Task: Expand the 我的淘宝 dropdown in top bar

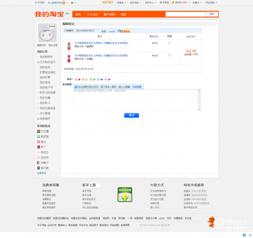Action: tap(140, 3)
